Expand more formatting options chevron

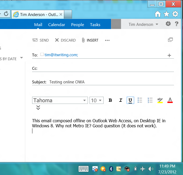pyautogui.click(x=38, y=107)
